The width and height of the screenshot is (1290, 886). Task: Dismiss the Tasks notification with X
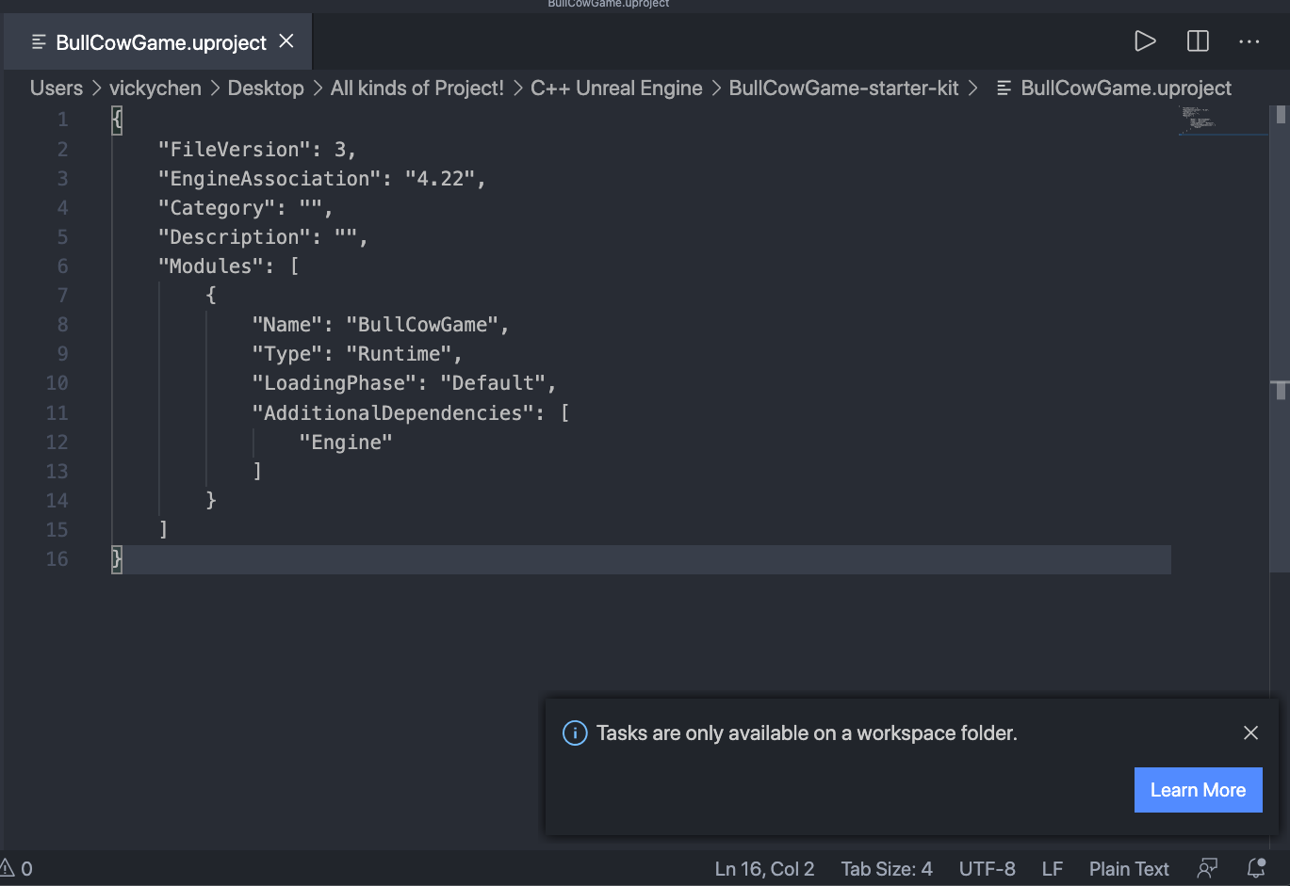click(x=1250, y=733)
